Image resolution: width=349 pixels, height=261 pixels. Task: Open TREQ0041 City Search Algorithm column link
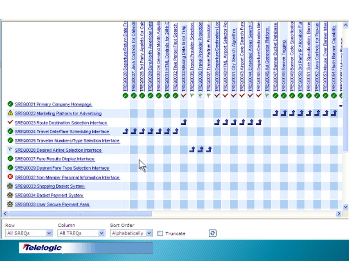pos(234,60)
